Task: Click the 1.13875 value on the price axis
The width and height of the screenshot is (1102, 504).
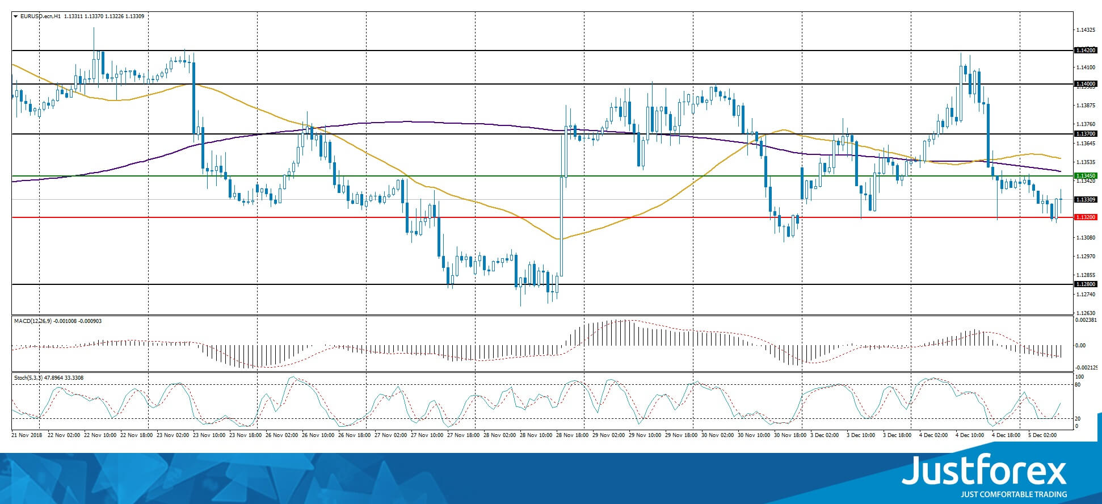Action: coord(1086,106)
